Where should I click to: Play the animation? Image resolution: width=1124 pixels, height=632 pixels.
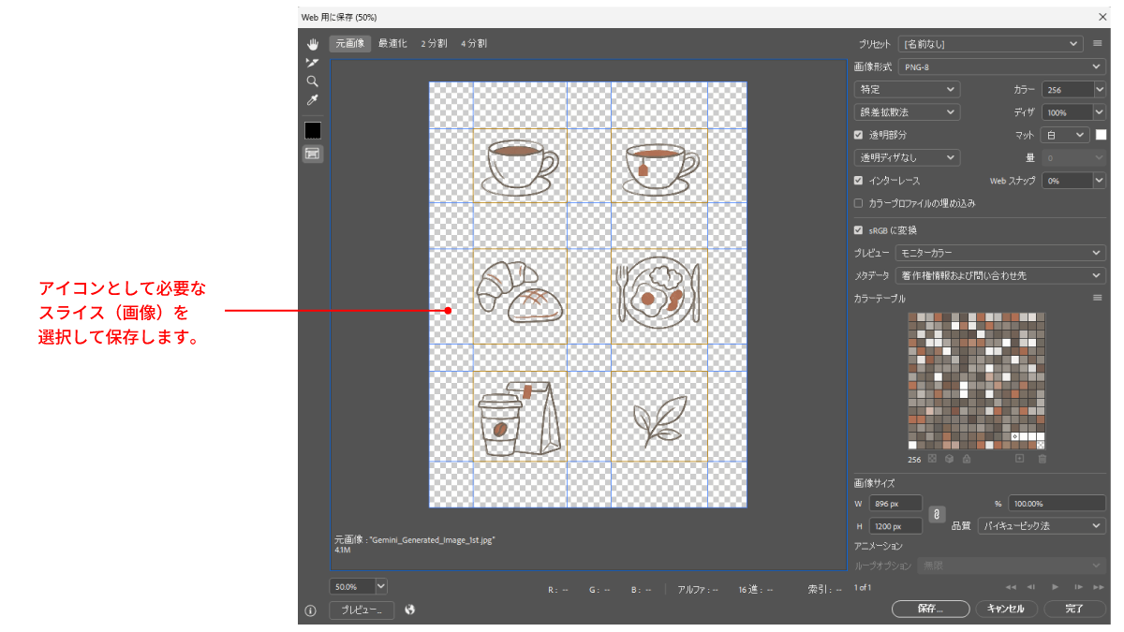(x=1056, y=587)
